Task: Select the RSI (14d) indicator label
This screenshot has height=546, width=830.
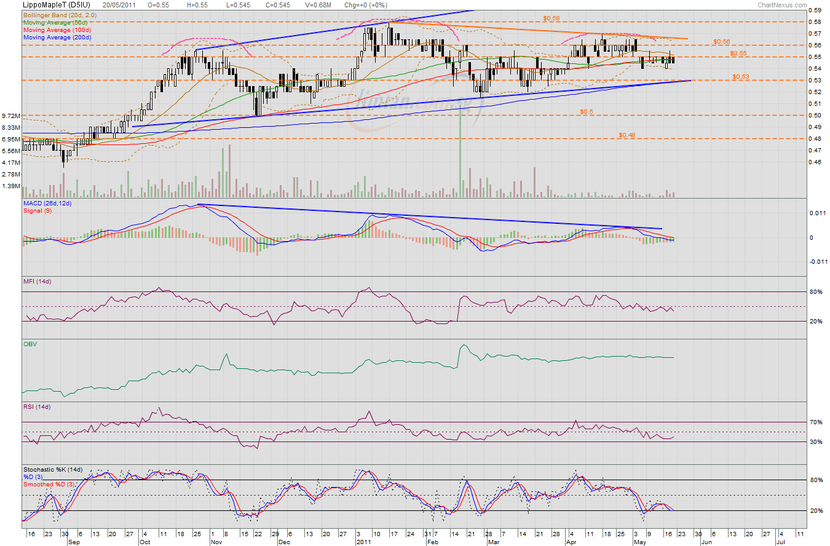Action: (x=37, y=407)
